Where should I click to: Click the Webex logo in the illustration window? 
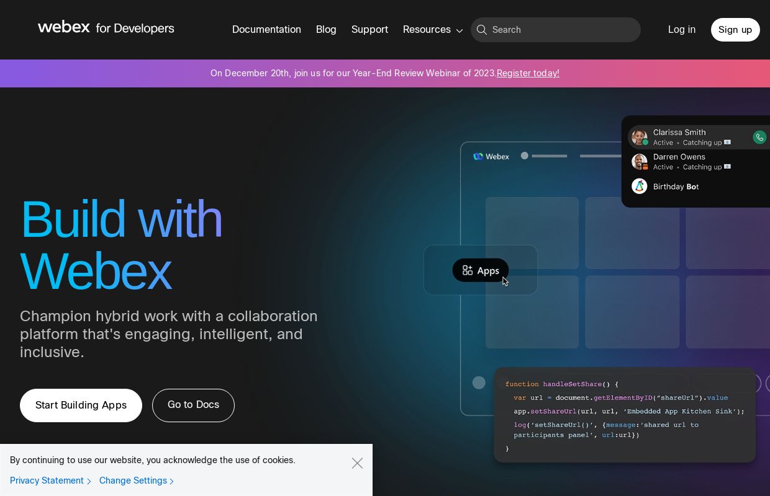(491, 156)
